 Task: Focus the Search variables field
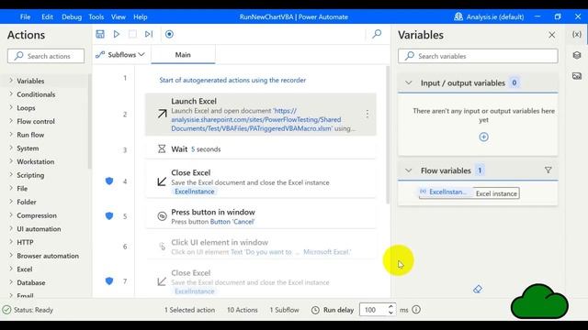point(478,56)
